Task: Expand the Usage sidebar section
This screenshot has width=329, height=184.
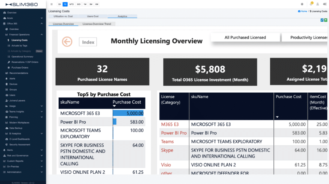Action: click(x=23, y=106)
